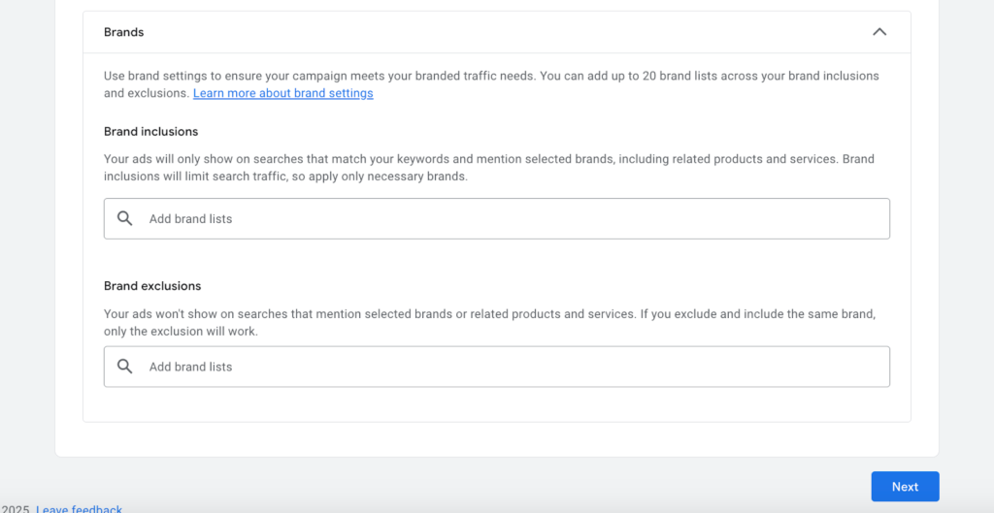Image resolution: width=994 pixels, height=513 pixels.
Task: Click the 2025 copyright text
Action: [x=15, y=509]
